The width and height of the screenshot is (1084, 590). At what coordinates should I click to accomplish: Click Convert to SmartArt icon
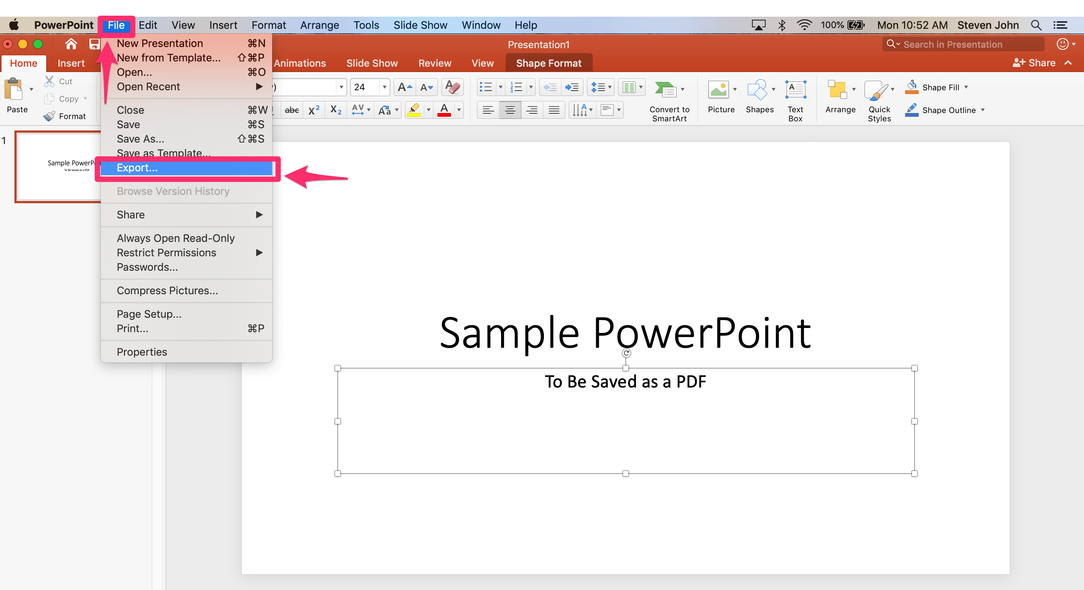[665, 89]
